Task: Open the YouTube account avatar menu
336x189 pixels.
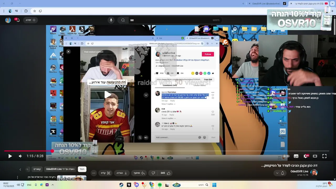Action: click(x=8, y=20)
